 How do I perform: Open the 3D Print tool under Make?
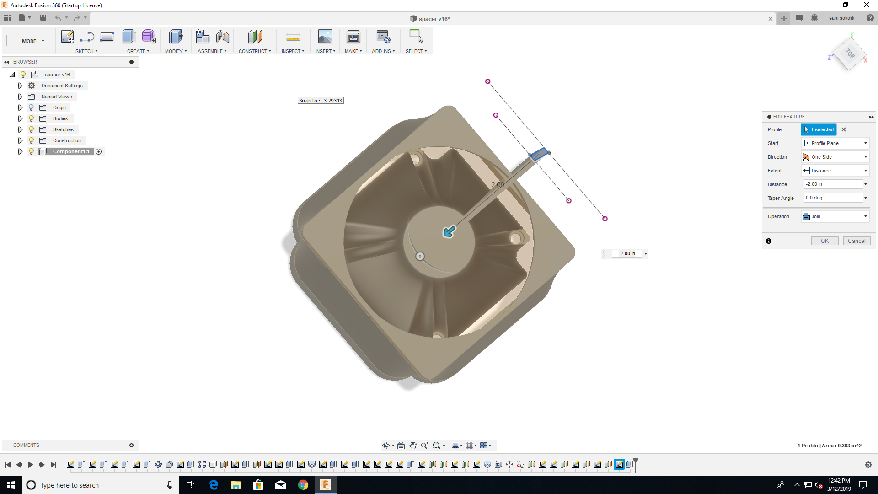[353, 37]
